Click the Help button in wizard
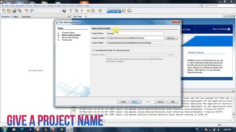This screenshot has width=236, height=132. point(173,102)
